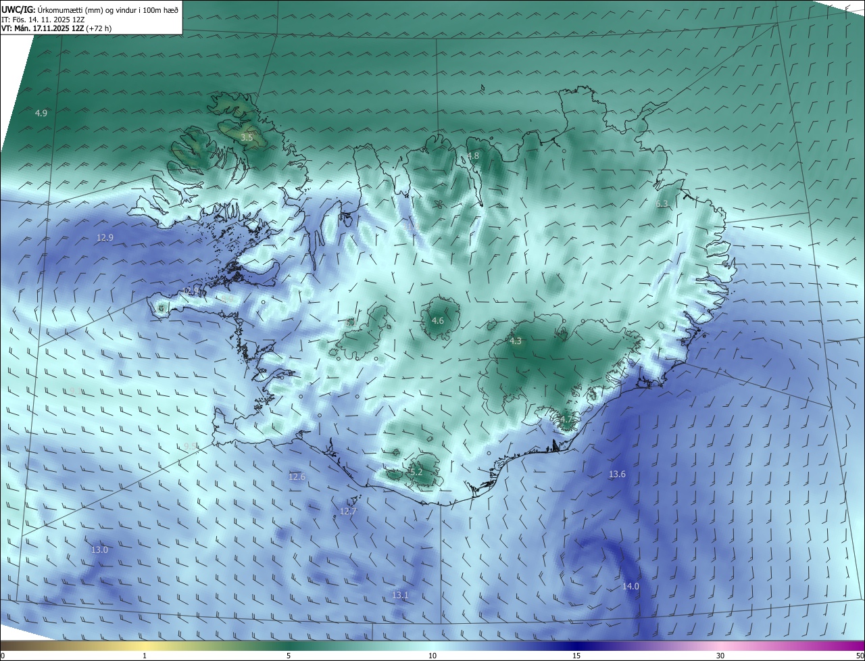Click the 'UWC/IG:' map title label
Image resolution: width=865 pixels, height=661 pixels.
click(x=19, y=9)
